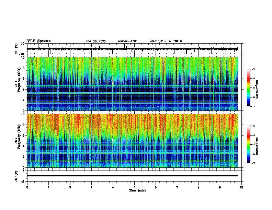This screenshot has height=210, width=272.
Task: Click the "-5" tick on ch.3(V) axis
Action: (x=23, y=182)
